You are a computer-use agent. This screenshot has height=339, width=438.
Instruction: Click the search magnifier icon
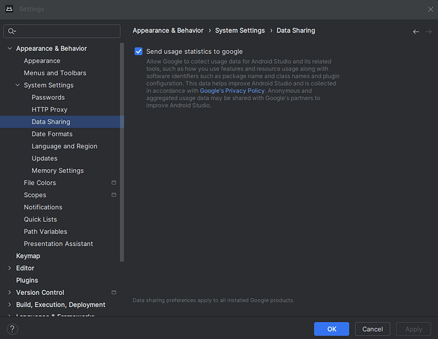[x=12, y=31]
